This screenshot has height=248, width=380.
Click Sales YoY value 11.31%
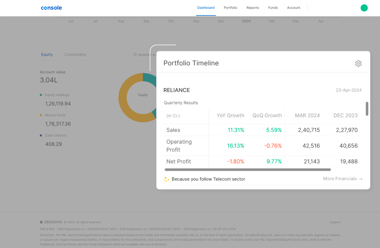pyautogui.click(x=236, y=130)
